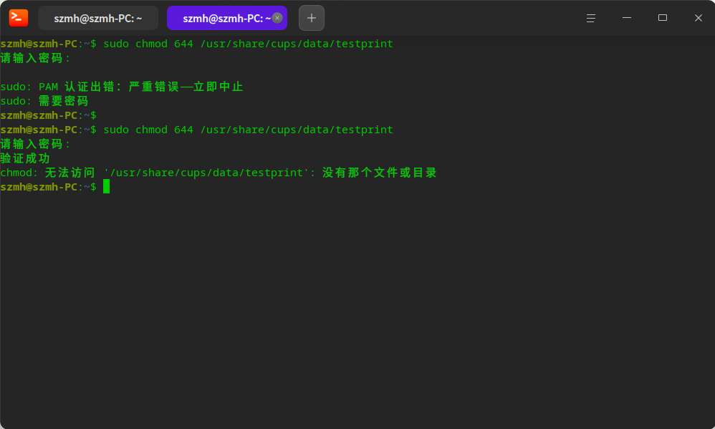Image resolution: width=715 pixels, height=429 pixels.
Task: Click the first sudo chmod 644 command line
Action: (x=196, y=44)
